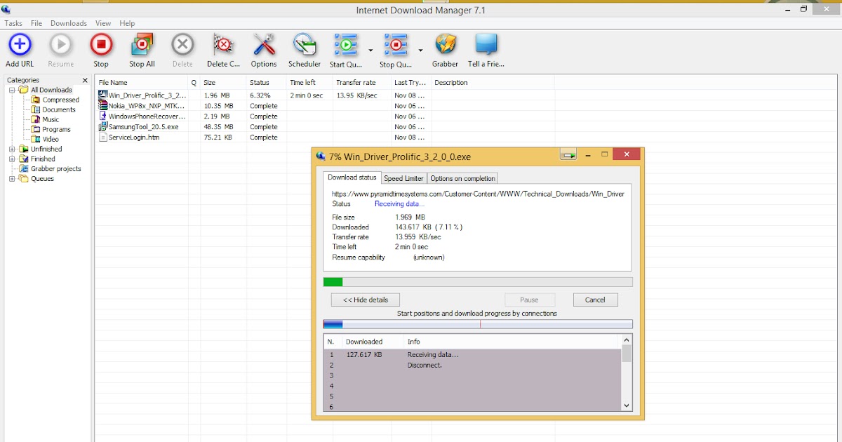The height and width of the screenshot is (442, 842).
Task: Switch to Options on completion tab
Action: click(462, 178)
